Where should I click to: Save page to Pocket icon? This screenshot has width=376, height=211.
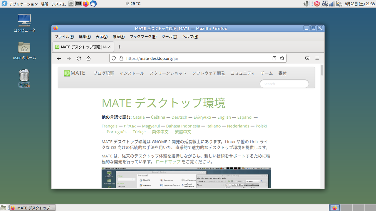click(307, 58)
